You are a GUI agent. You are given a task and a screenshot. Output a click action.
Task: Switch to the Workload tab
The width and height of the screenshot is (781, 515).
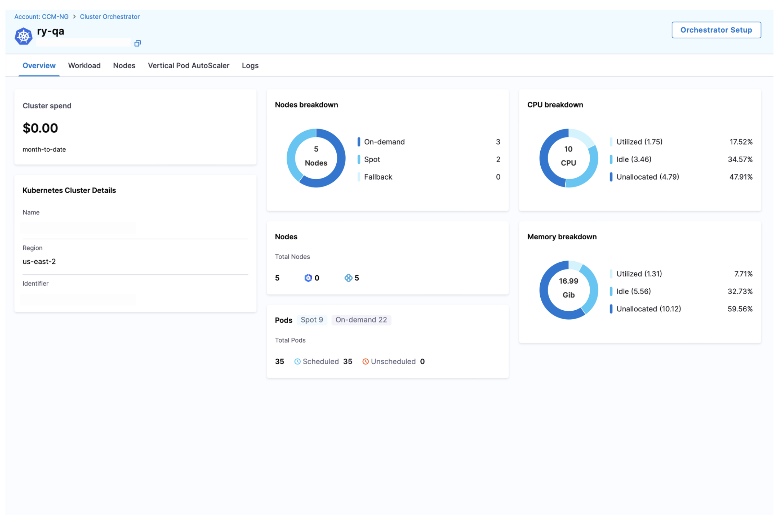[x=84, y=65]
